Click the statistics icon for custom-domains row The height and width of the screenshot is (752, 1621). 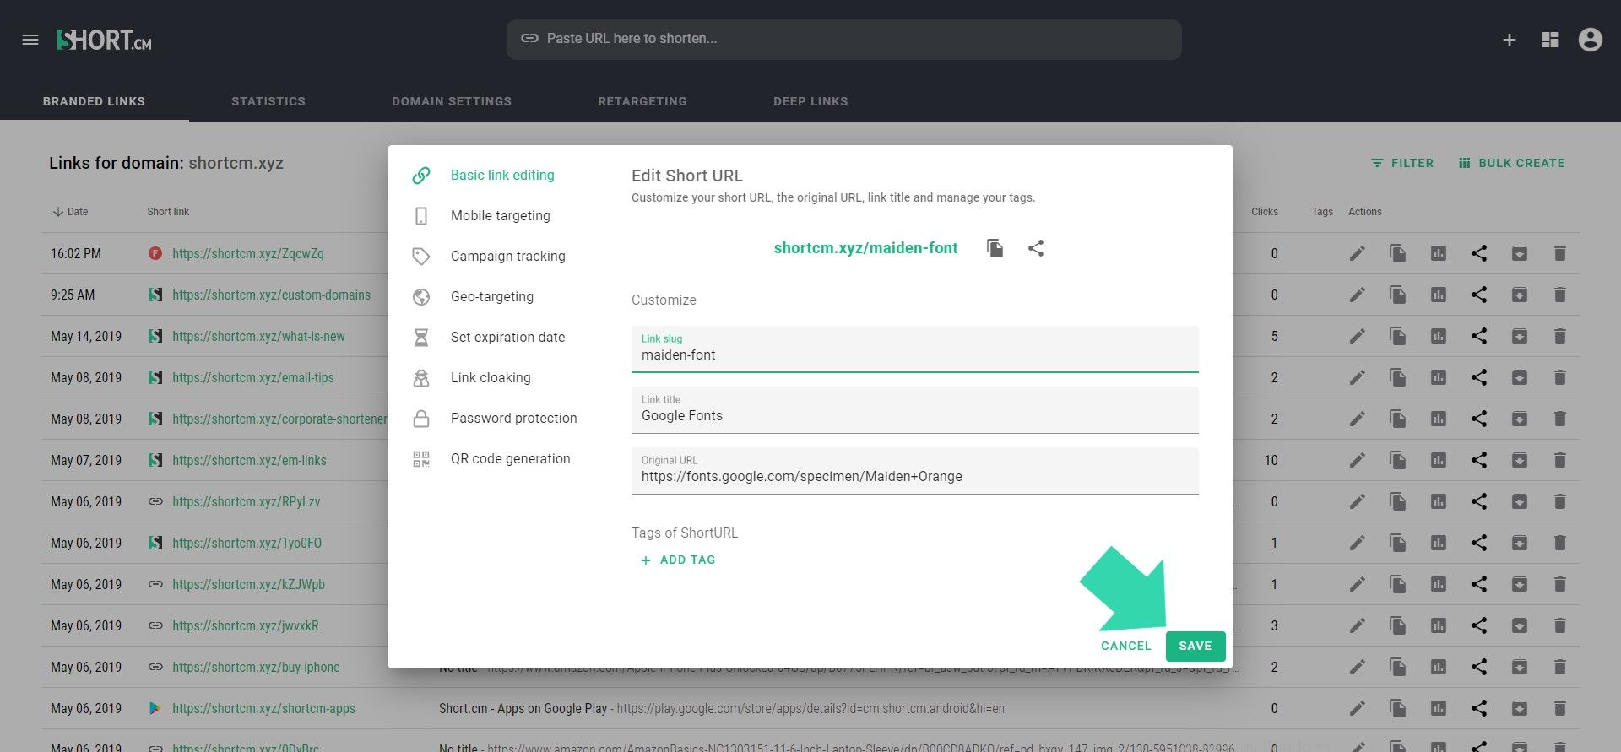(1439, 295)
